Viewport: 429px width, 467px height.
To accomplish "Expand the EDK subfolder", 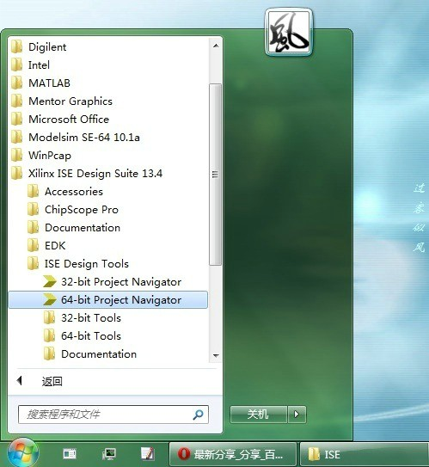I will click(108, 245).
